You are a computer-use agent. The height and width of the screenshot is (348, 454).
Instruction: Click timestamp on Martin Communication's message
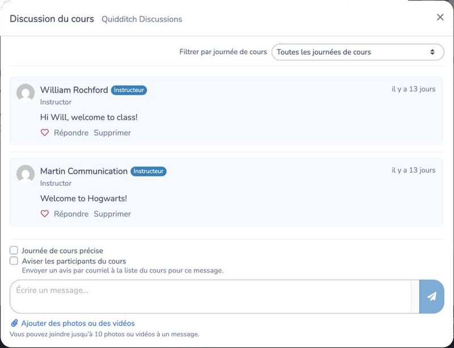414,170
